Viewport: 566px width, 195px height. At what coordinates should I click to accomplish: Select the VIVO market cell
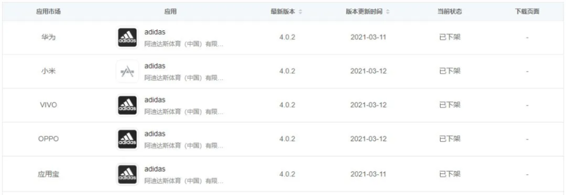click(48, 105)
